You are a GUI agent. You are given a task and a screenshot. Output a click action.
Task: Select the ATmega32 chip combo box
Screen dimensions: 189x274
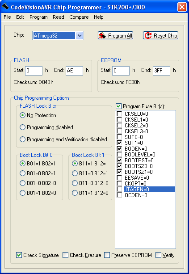58,36
